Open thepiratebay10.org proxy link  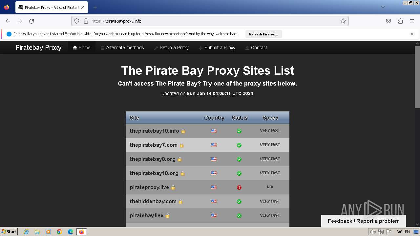(154, 173)
